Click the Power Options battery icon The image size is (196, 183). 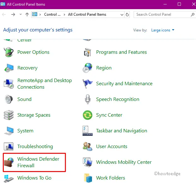(x=9, y=52)
